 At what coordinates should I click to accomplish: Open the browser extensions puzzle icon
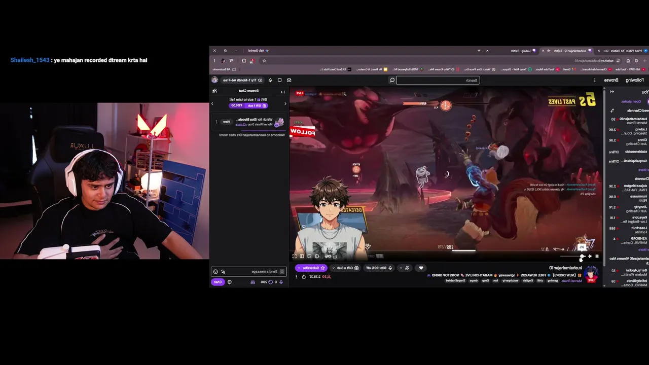pos(244,61)
